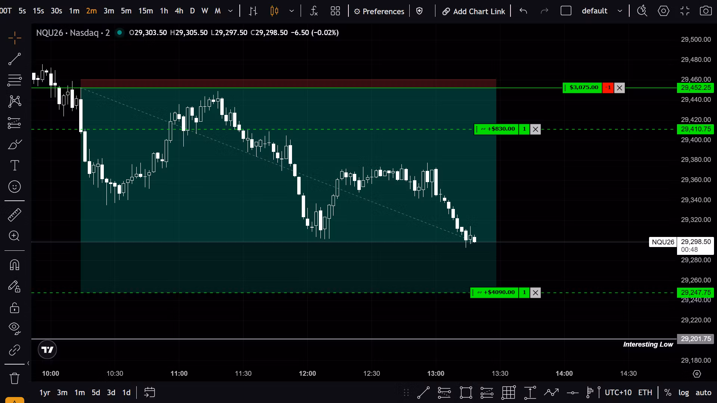Remove drawings with the trash icon
Screen dimensions: 717x403
click(x=15, y=378)
